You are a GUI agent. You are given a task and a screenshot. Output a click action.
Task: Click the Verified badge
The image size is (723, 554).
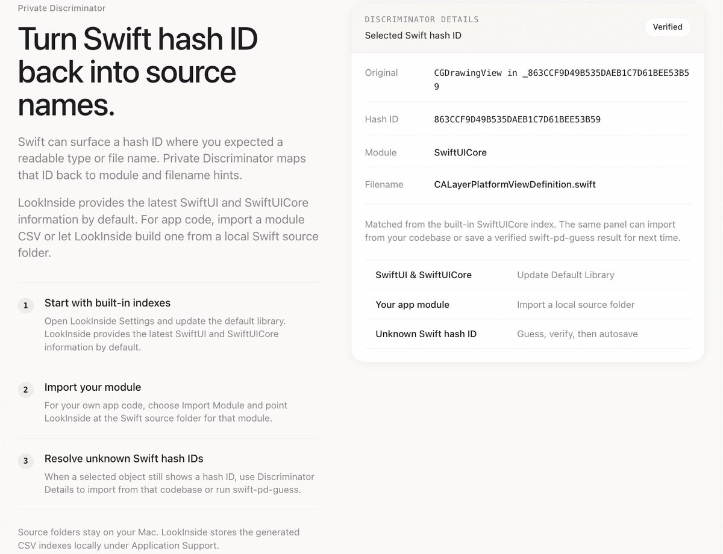pyautogui.click(x=668, y=27)
